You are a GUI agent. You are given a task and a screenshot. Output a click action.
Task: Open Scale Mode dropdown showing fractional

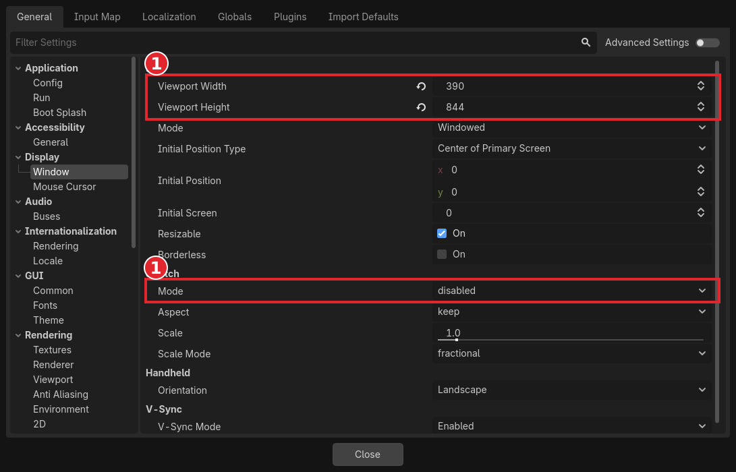(x=571, y=353)
